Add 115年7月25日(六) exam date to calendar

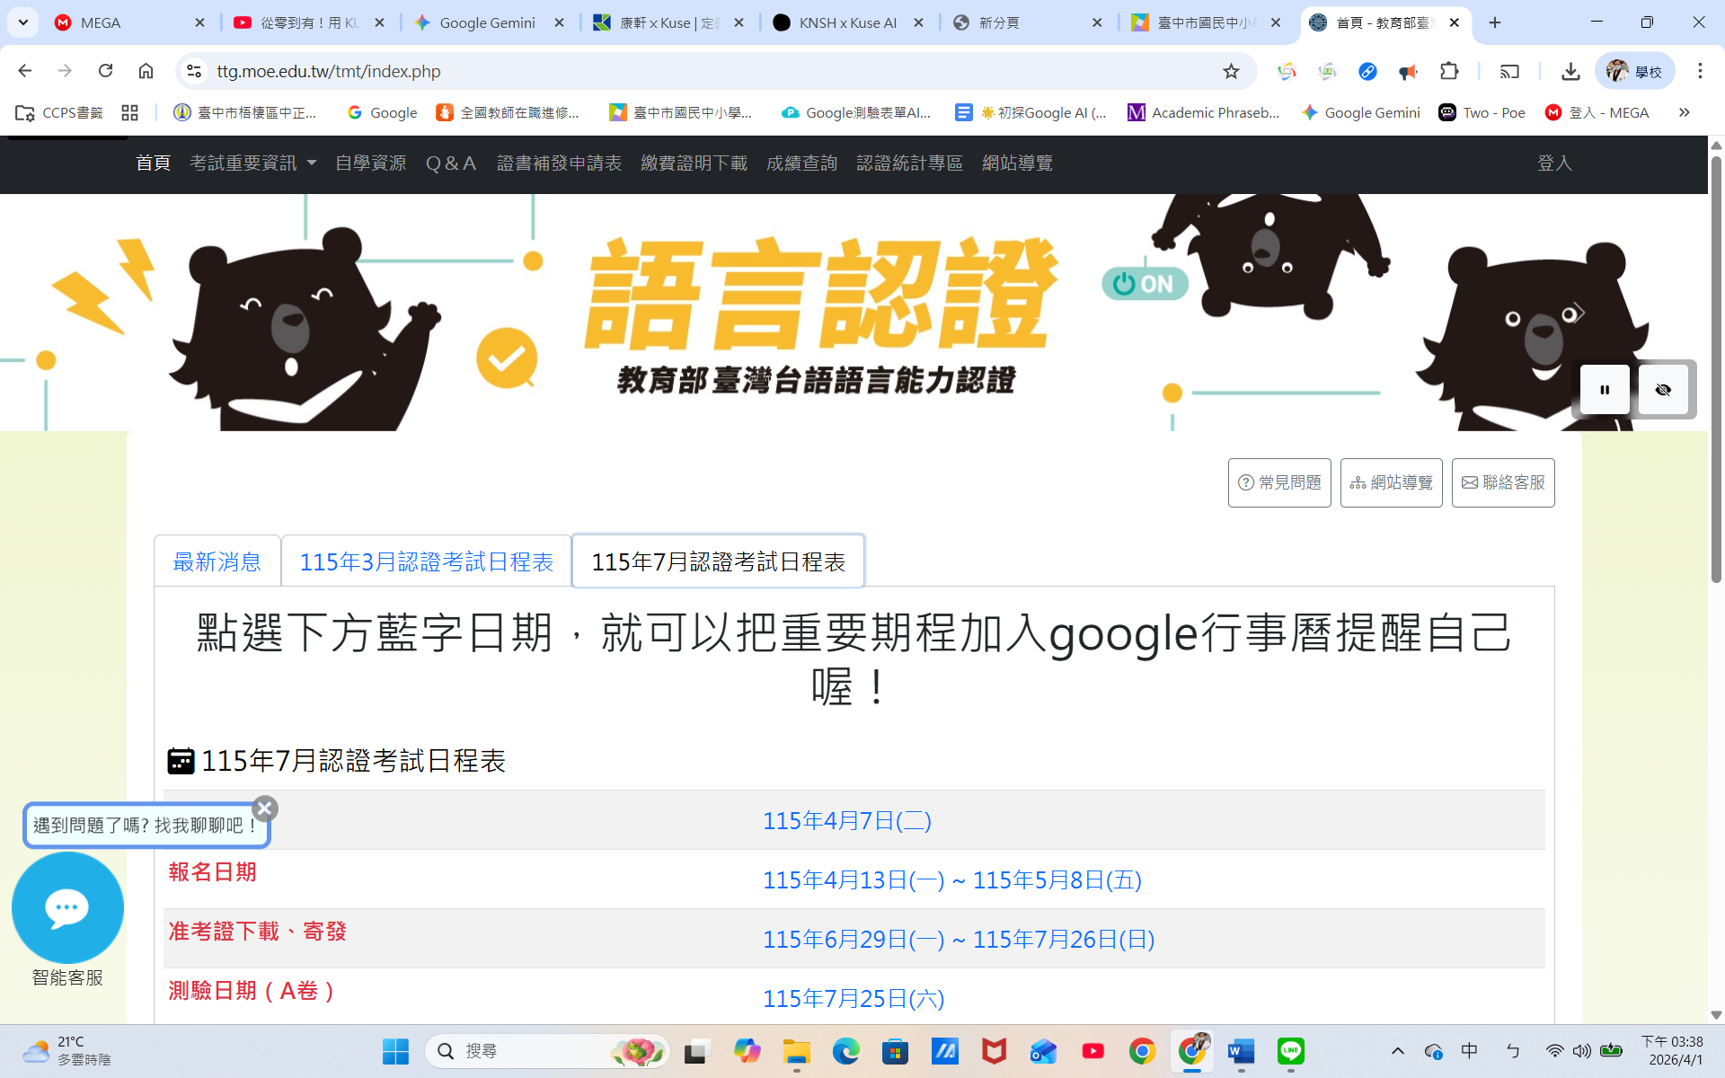(853, 998)
